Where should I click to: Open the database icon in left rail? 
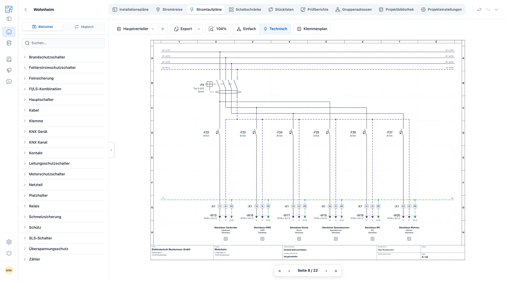point(9,43)
